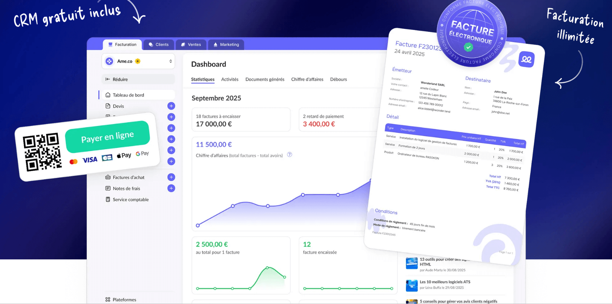This screenshot has height=304, width=612.
Task: Click the Plateformes grid icon
Action: 108,300
